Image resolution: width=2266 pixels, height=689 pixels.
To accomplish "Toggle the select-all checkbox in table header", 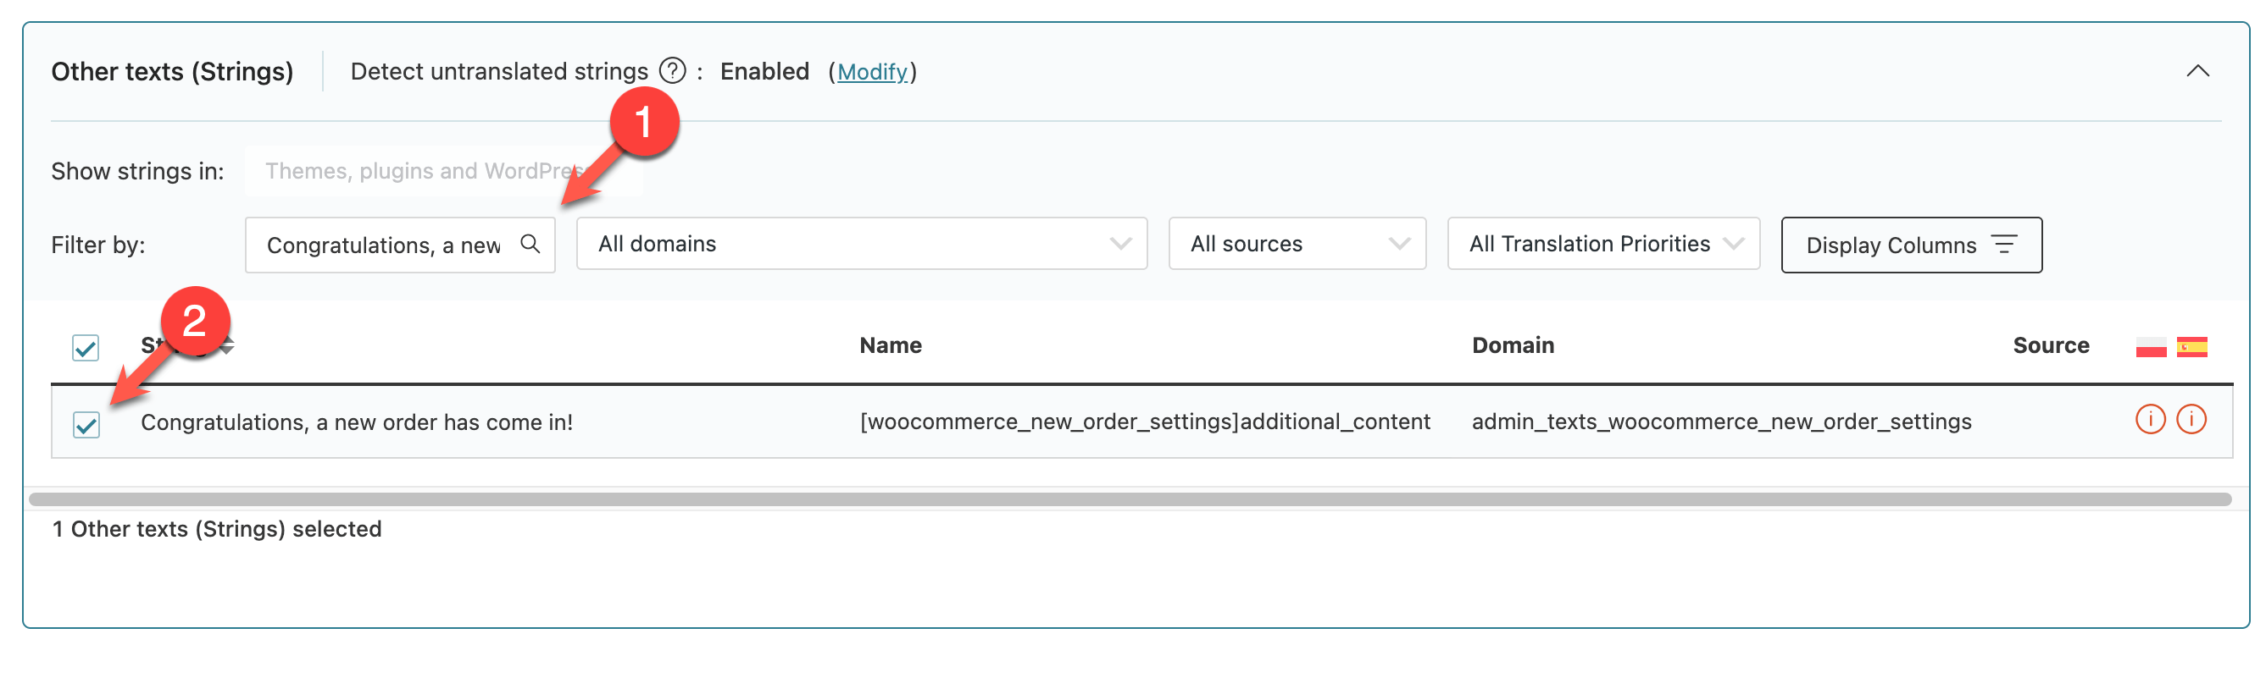I will (86, 347).
